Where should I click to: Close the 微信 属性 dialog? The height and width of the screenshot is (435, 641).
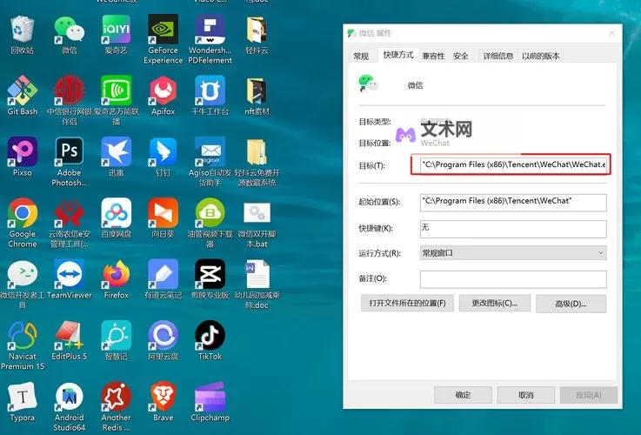pyautogui.click(x=611, y=33)
